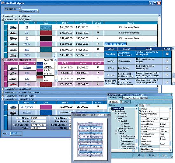Click the S-Type car thumbnail
The width and height of the screenshot is (175, 163).
pyautogui.click(x=13, y=68)
